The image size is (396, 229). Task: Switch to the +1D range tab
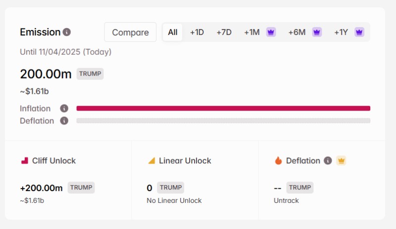pos(197,32)
